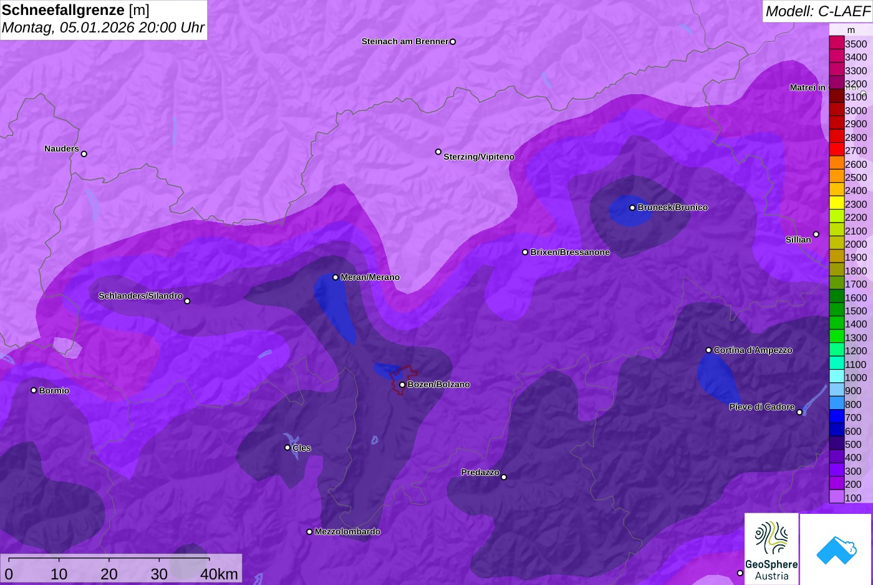The width and height of the screenshot is (873, 585).
Task: Click the Bormio marker dot
Action: pyautogui.click(x=34, y=390)
